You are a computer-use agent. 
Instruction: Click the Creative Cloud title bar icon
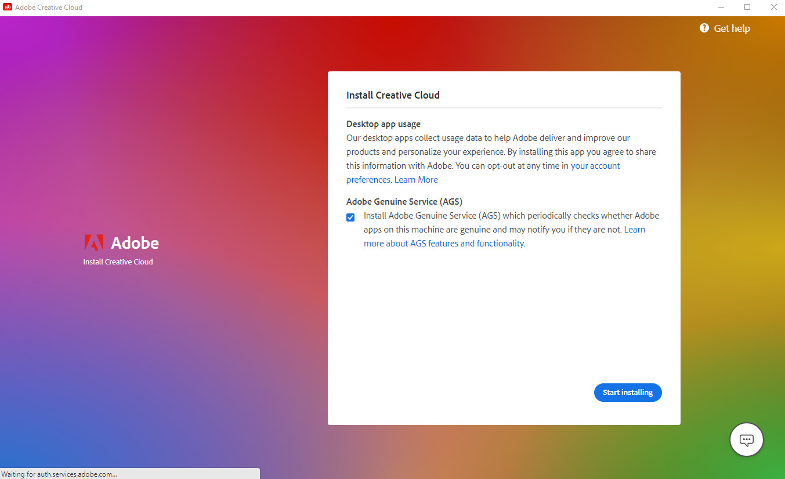(x=8, y=8)
